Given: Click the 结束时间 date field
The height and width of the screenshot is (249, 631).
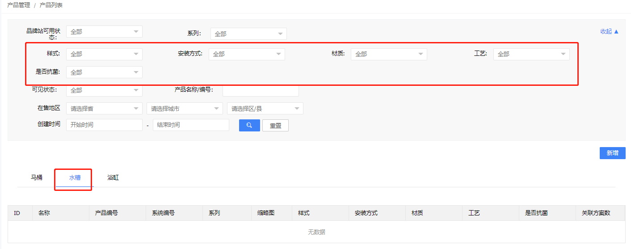Looking at the screenshot, I should (191, 125).
